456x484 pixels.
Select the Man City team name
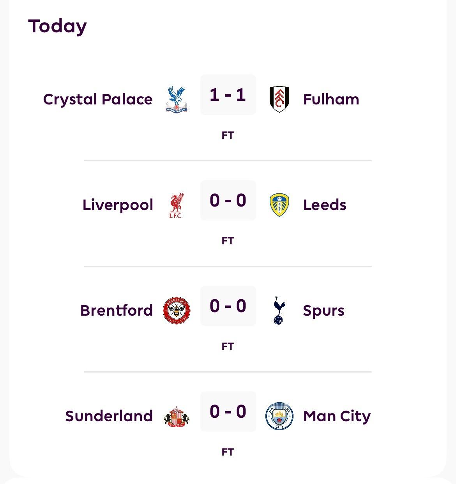pyautogui.click(x=337, y=416)
